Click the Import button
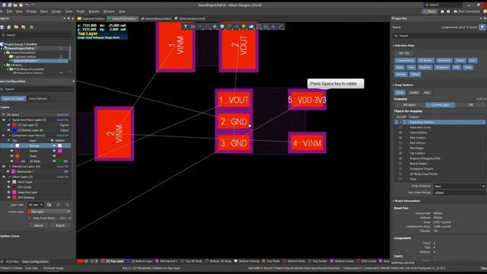This screenshot has width=487, height=274. pyautogui.click(x=38, y=225)
